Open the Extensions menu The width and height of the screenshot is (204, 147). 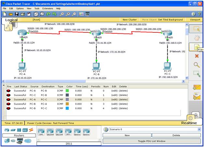[48, 8]
